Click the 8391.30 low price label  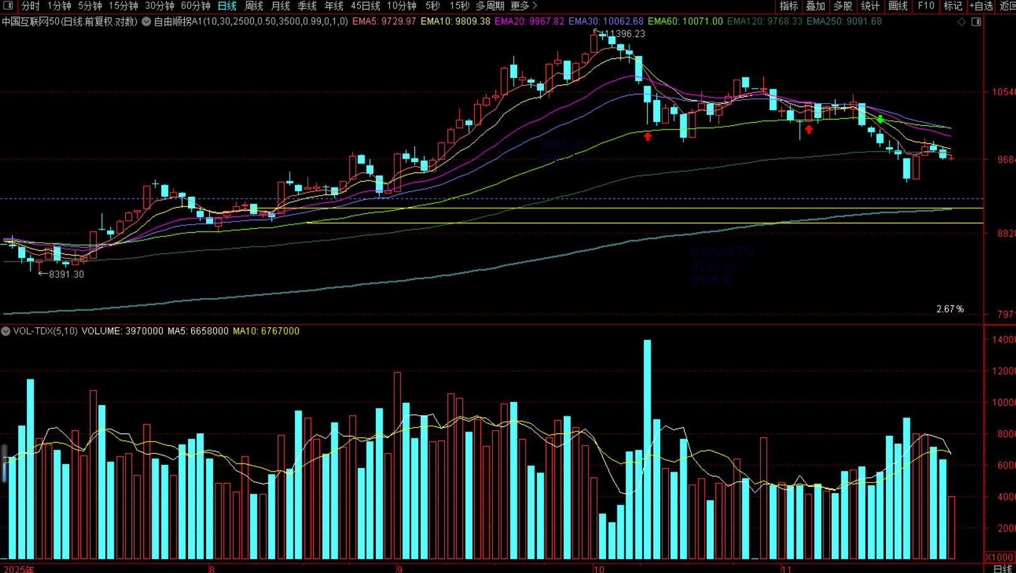coord(66,274)
